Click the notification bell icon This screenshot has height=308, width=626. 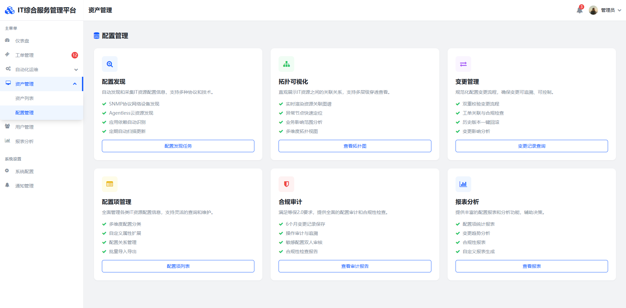click(x=579, y=10)
